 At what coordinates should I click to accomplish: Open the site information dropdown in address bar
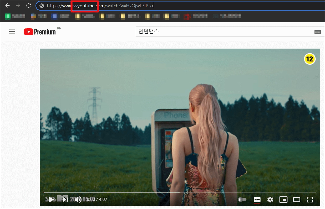(42, 6)
